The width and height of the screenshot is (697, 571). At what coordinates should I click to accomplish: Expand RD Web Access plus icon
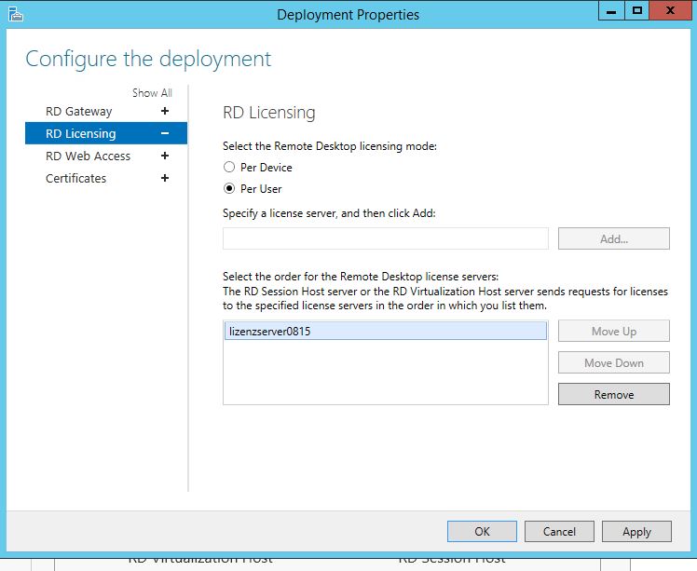pyautogui.click(x=165, y=156)
